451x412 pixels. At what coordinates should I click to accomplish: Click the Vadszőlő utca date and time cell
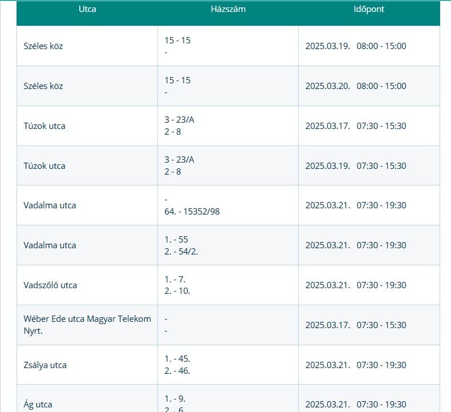tap(356, 285)
